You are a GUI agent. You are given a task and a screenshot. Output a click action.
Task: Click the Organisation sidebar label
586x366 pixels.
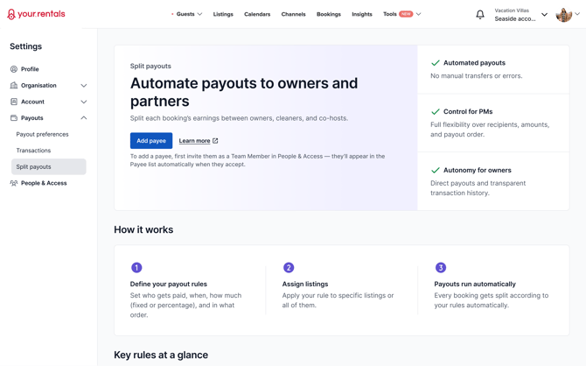point(38,85)
